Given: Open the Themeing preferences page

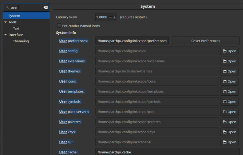Looking at the screenshot, I should click(21, 41).
